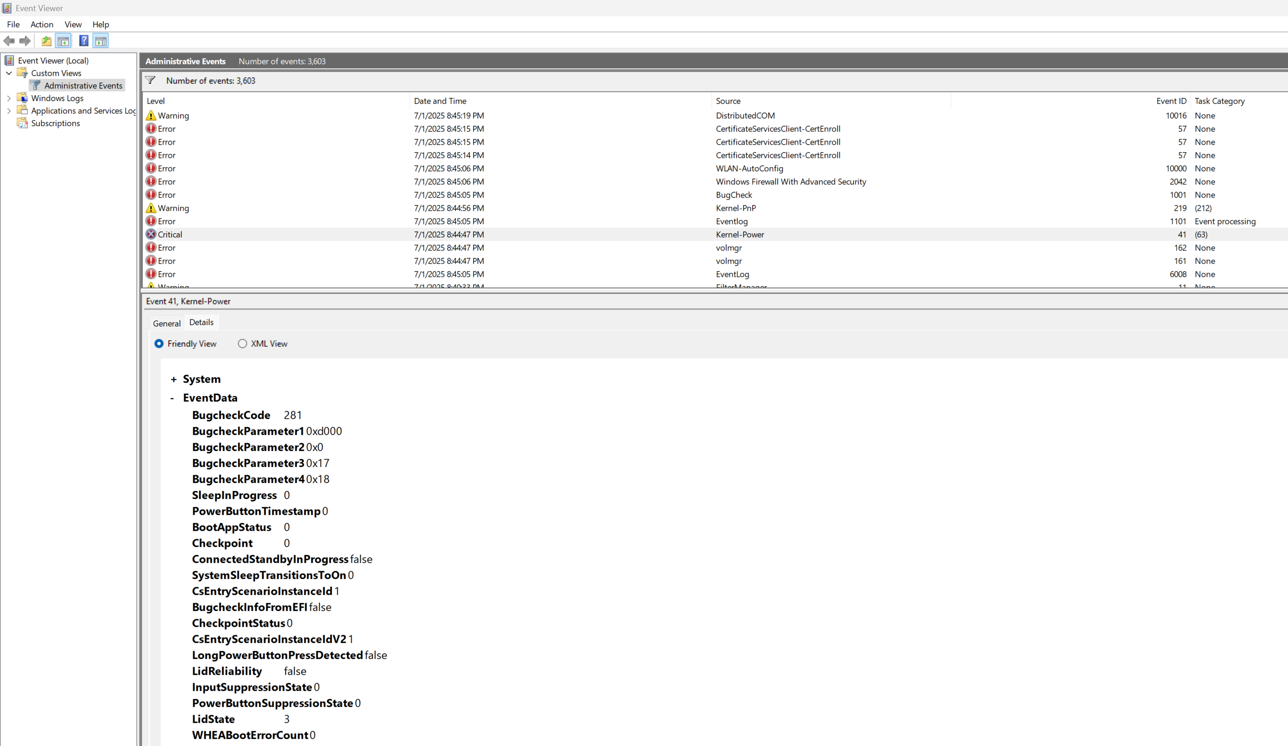
Task: Select the XML View radio button
Action: click(x=242, y=344)
